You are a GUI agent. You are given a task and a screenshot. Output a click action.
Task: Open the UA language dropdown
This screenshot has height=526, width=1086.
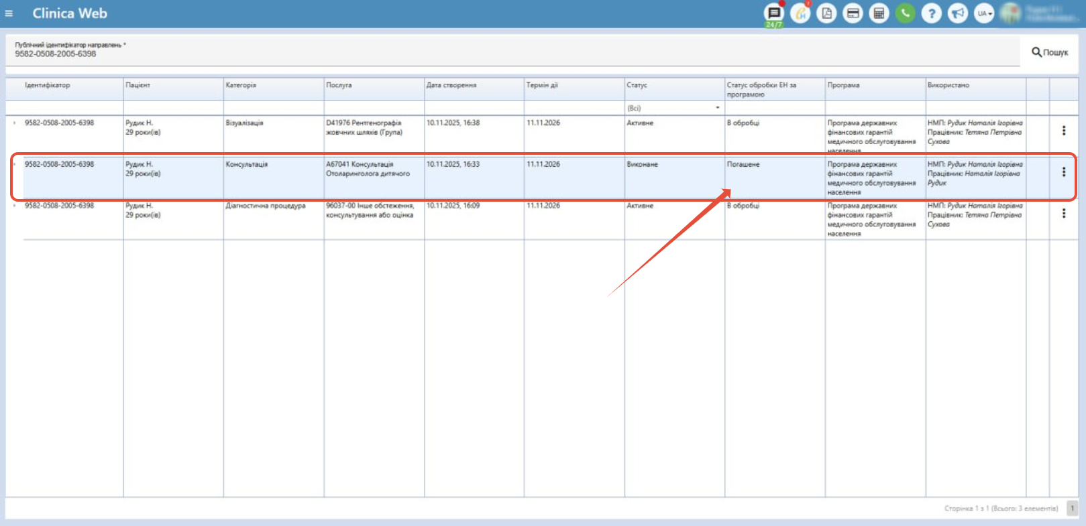984,13
